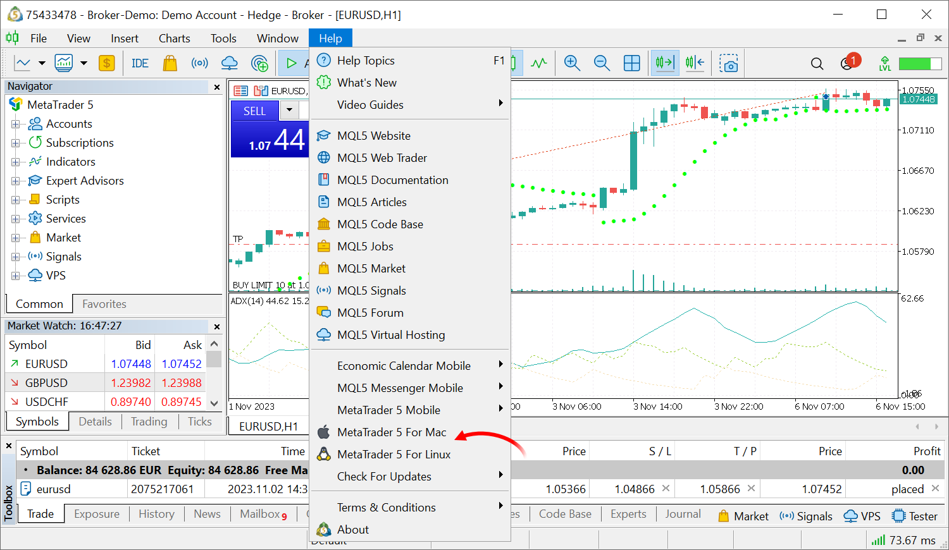Image resolution: width=949 pixels, height=550 pixels.
Task: Open the tile windows layout icon
Action: tap(631, 63)
